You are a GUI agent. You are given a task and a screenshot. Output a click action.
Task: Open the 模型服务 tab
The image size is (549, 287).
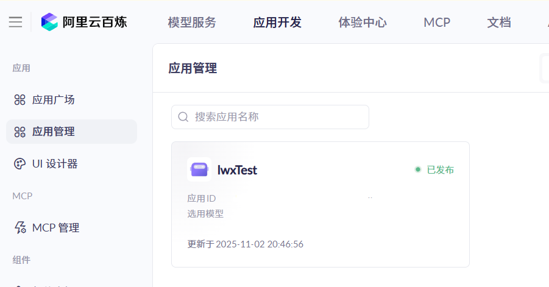(x=192, y=23)
